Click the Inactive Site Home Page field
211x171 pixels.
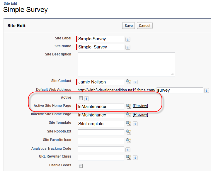tap(101, 115)
